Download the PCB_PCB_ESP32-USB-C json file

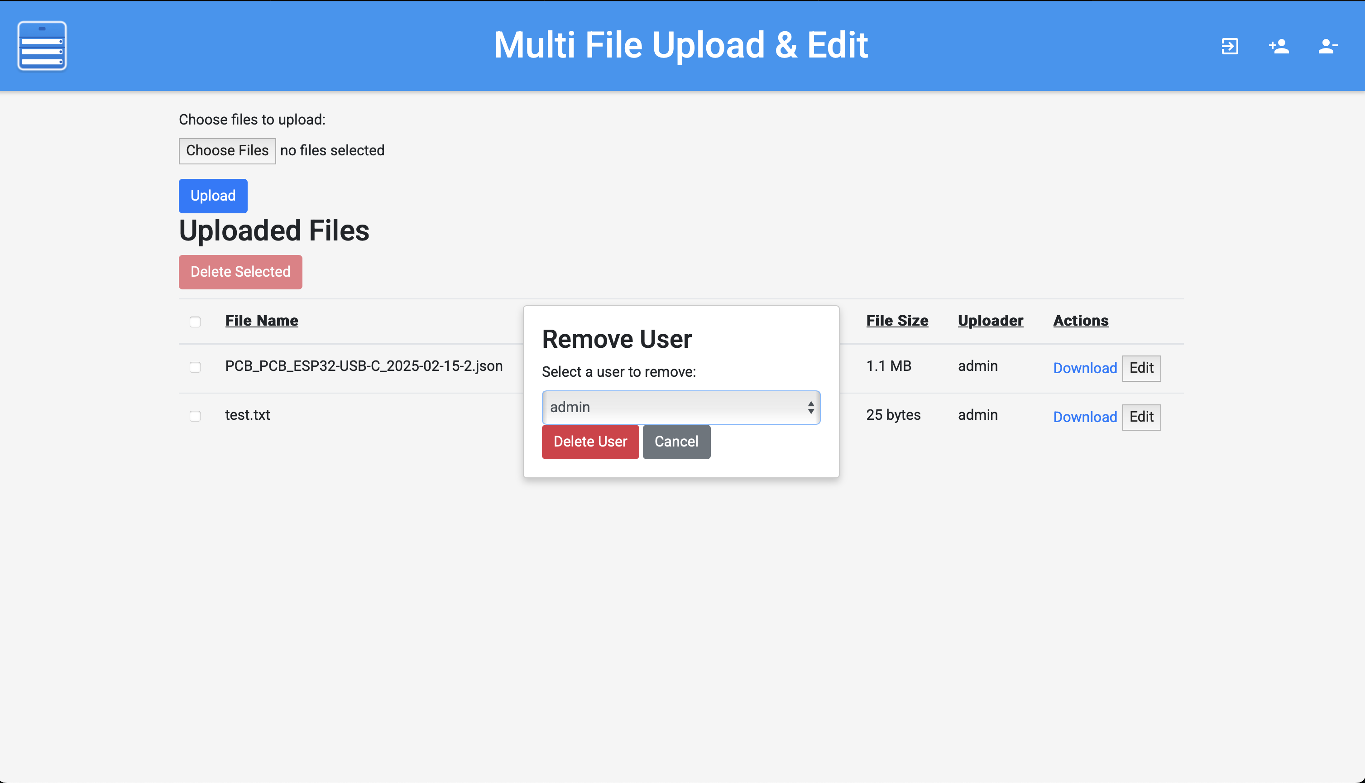coord(1084,368)
